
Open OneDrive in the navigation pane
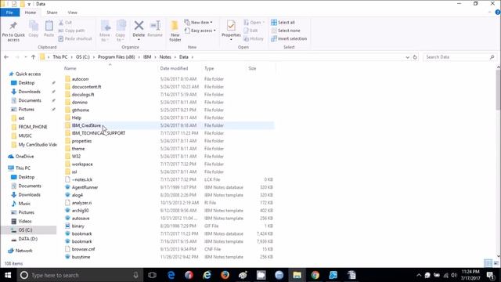[x=24, y=157]
